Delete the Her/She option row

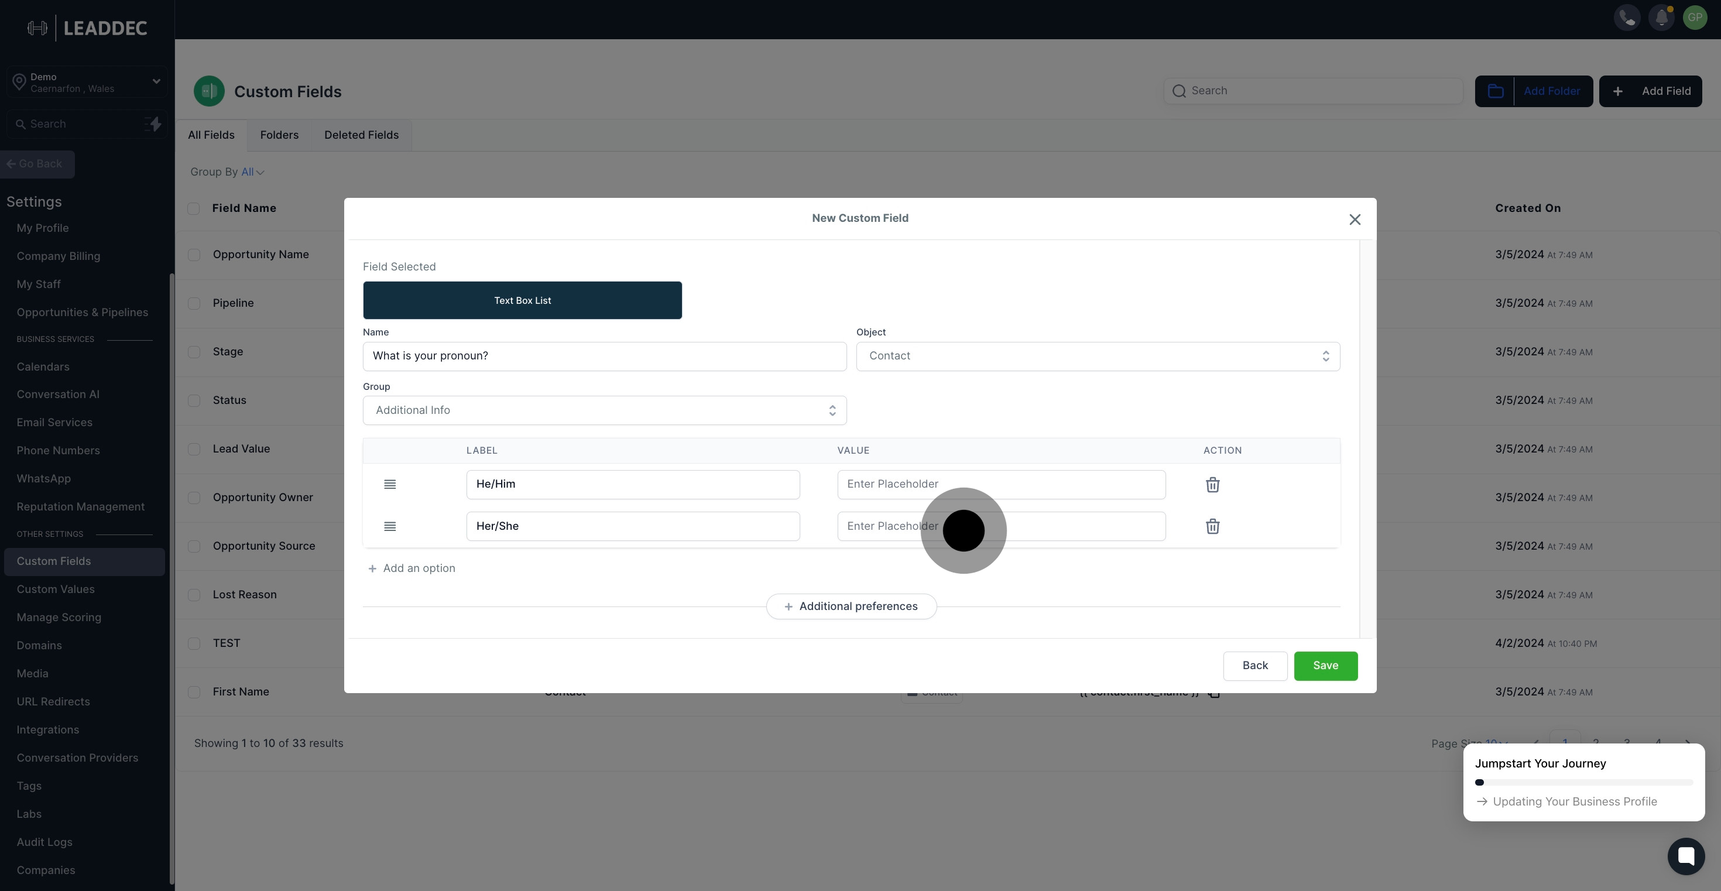point(1212,526)
